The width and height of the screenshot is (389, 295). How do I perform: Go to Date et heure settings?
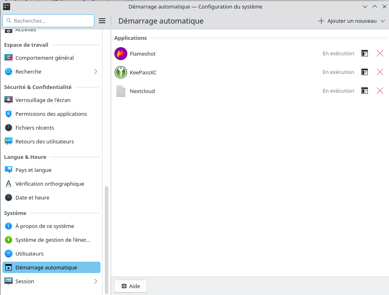(32, 197)
